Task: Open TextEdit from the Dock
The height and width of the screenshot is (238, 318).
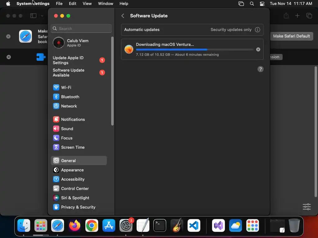Action: (143, 226)
